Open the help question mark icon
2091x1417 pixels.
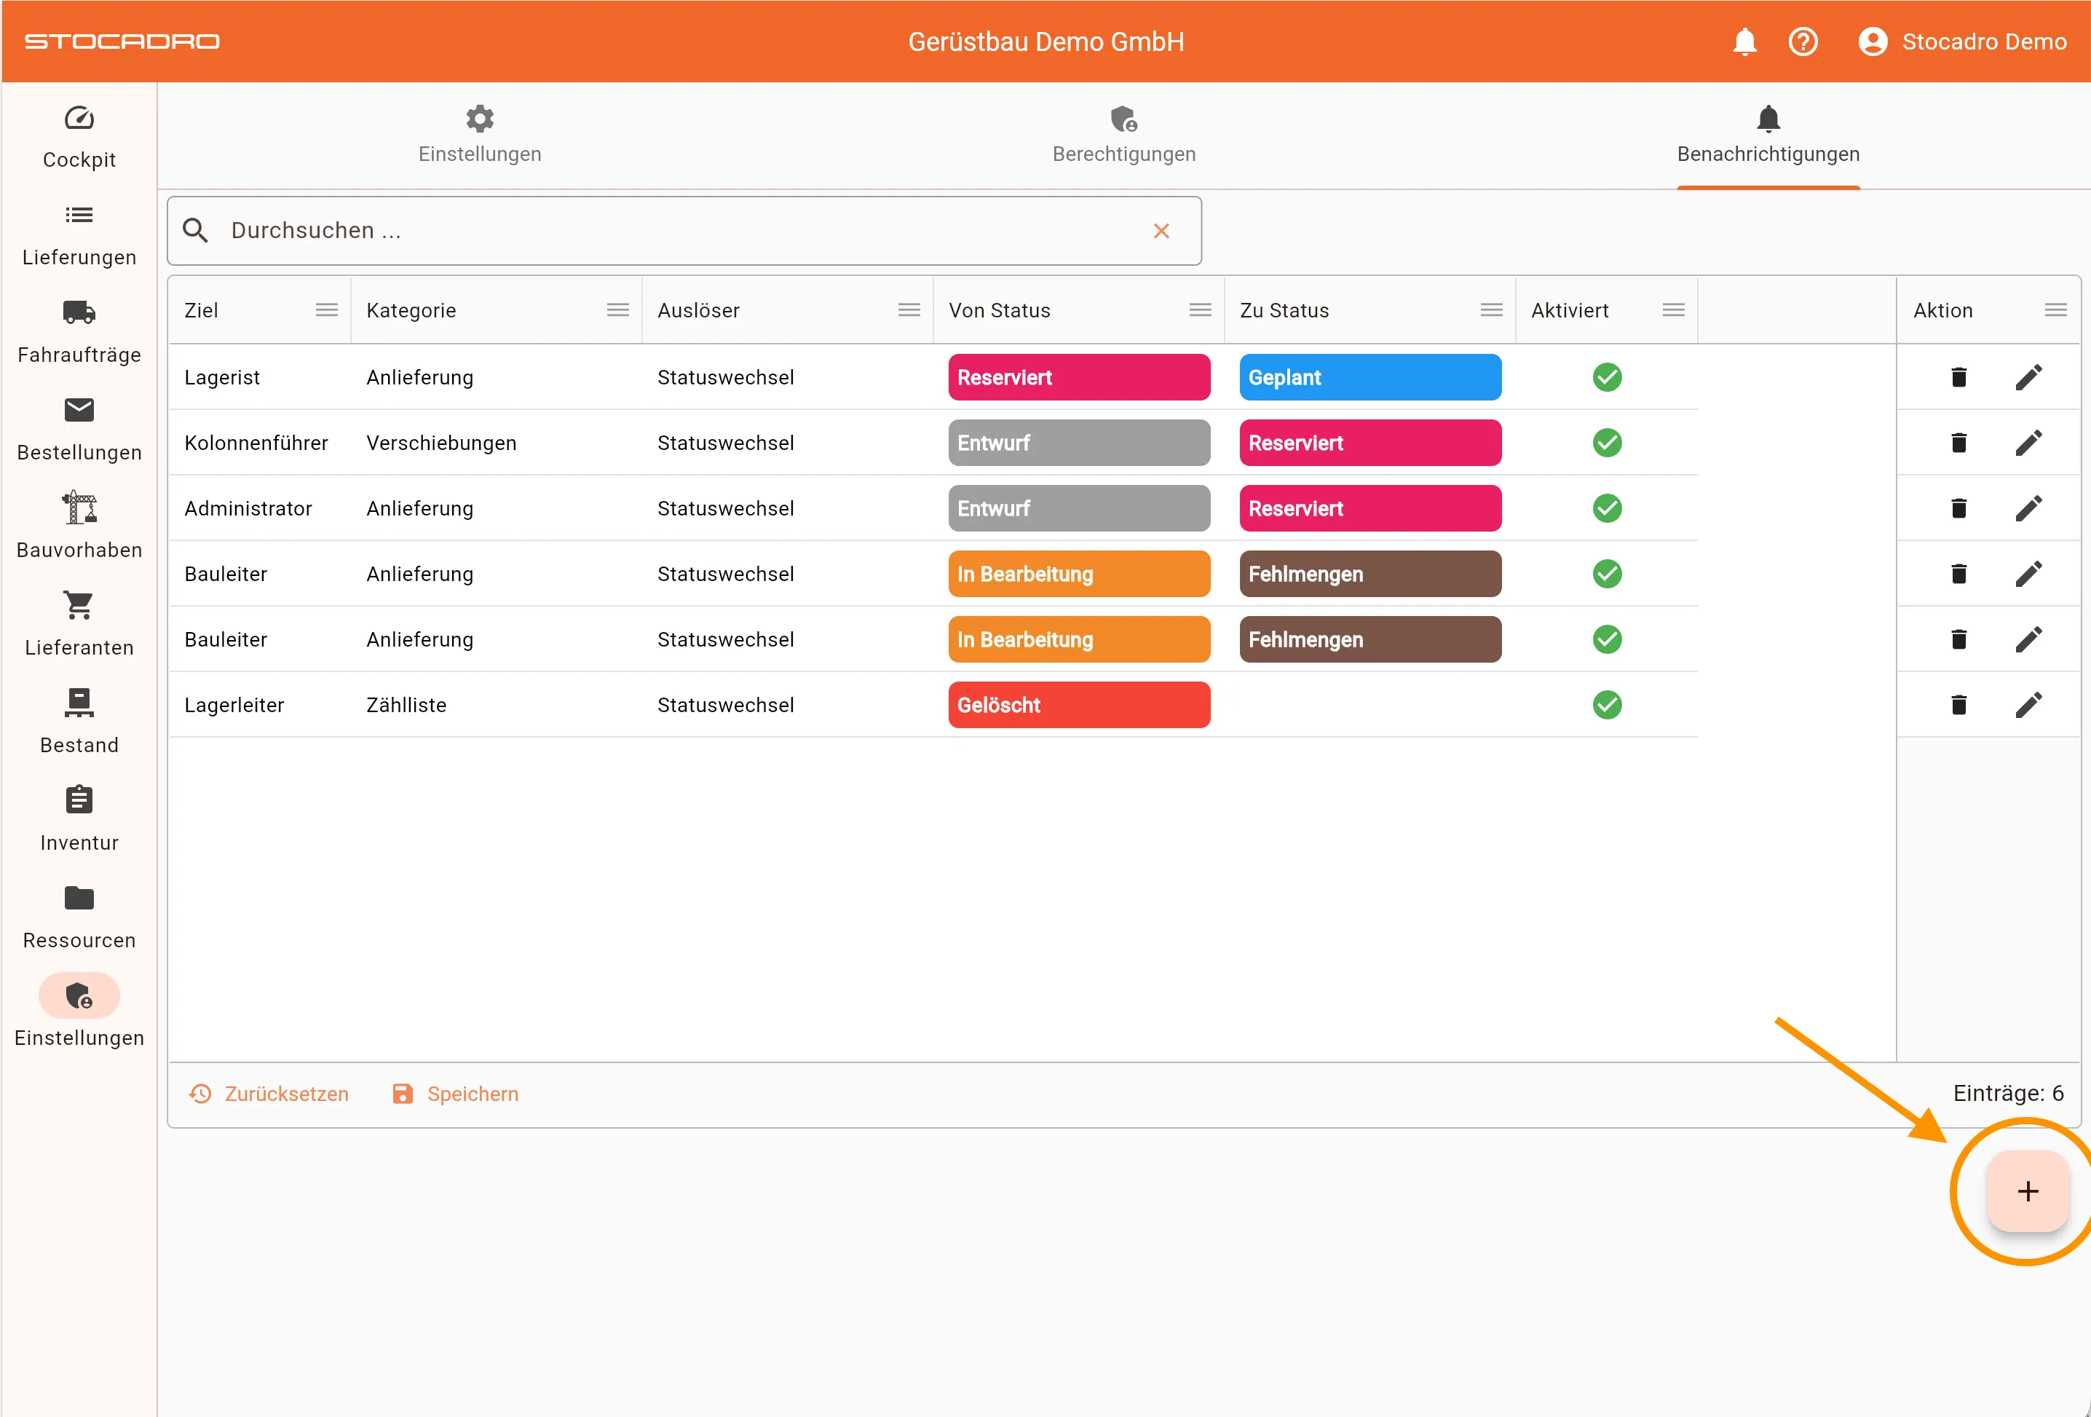[x=1803, y=42]
